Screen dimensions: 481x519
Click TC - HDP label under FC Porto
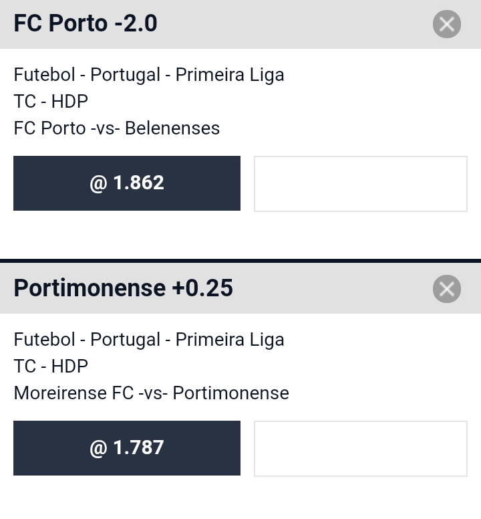(51, 101)
